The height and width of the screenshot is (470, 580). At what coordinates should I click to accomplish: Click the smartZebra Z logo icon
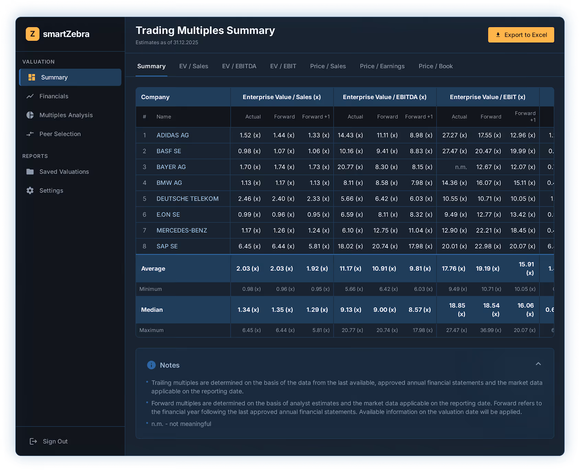point(33,34)
